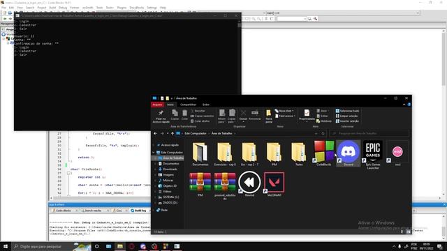Open 'Search results' log tab in Code::Blocks

click(93, 211)
